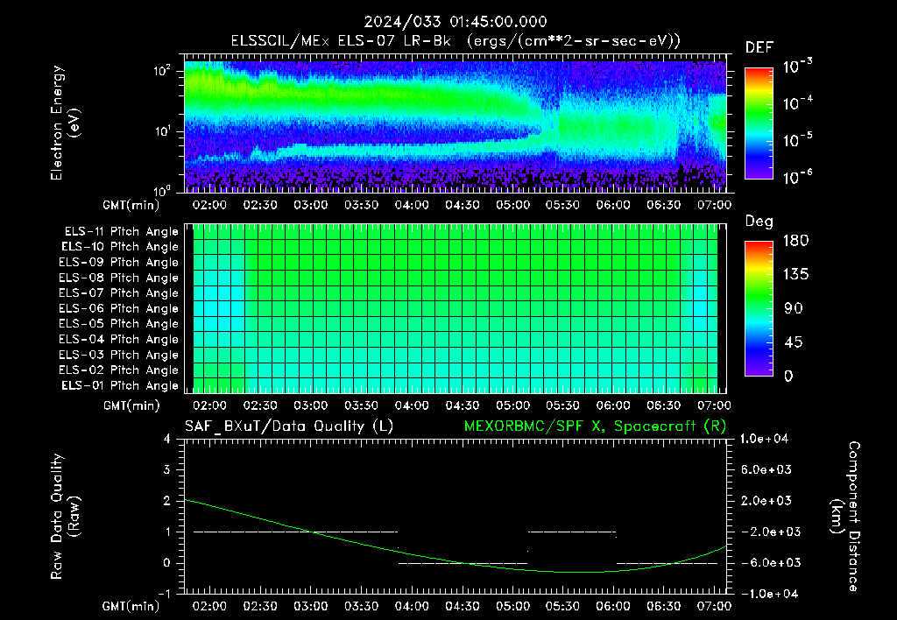Click 05:30 tick under the energy spectrogram
This screenshot has height=620, width=897.
(x=563, y=205)
